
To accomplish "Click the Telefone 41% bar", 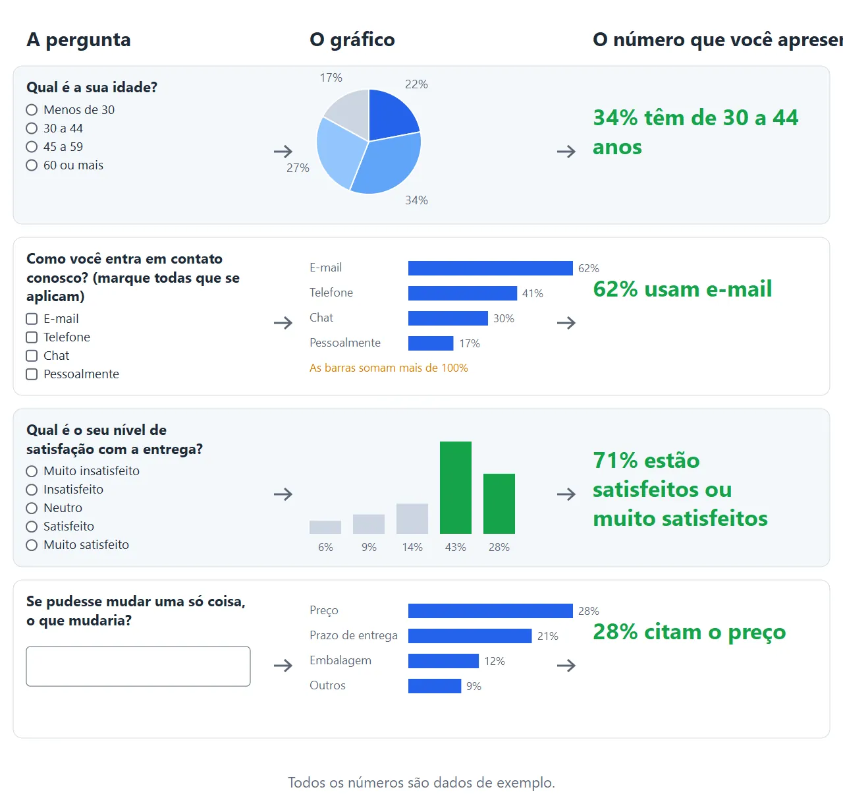I will coord(462,293).
